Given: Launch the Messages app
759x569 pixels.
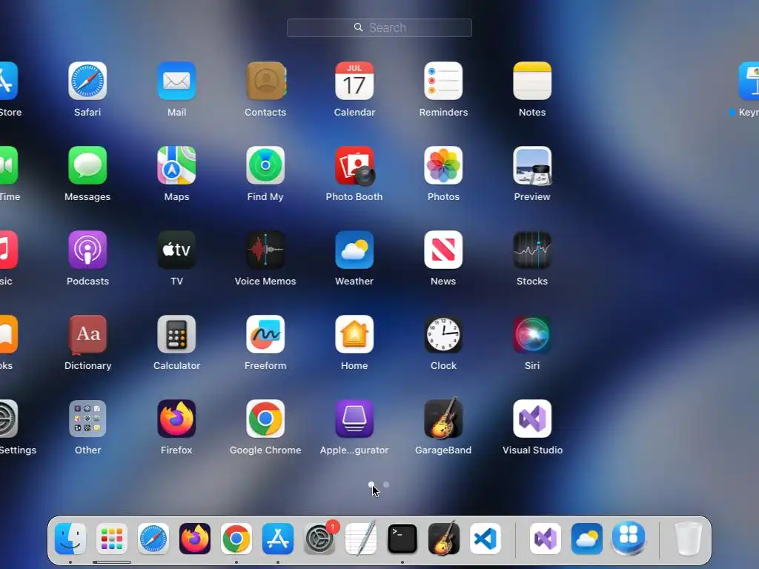Looking at the screenshot, I should point(87,165).
